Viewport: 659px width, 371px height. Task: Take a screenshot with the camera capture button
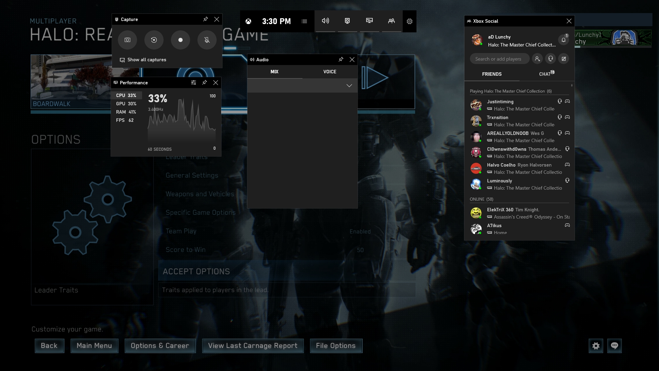tap(127, 40)
